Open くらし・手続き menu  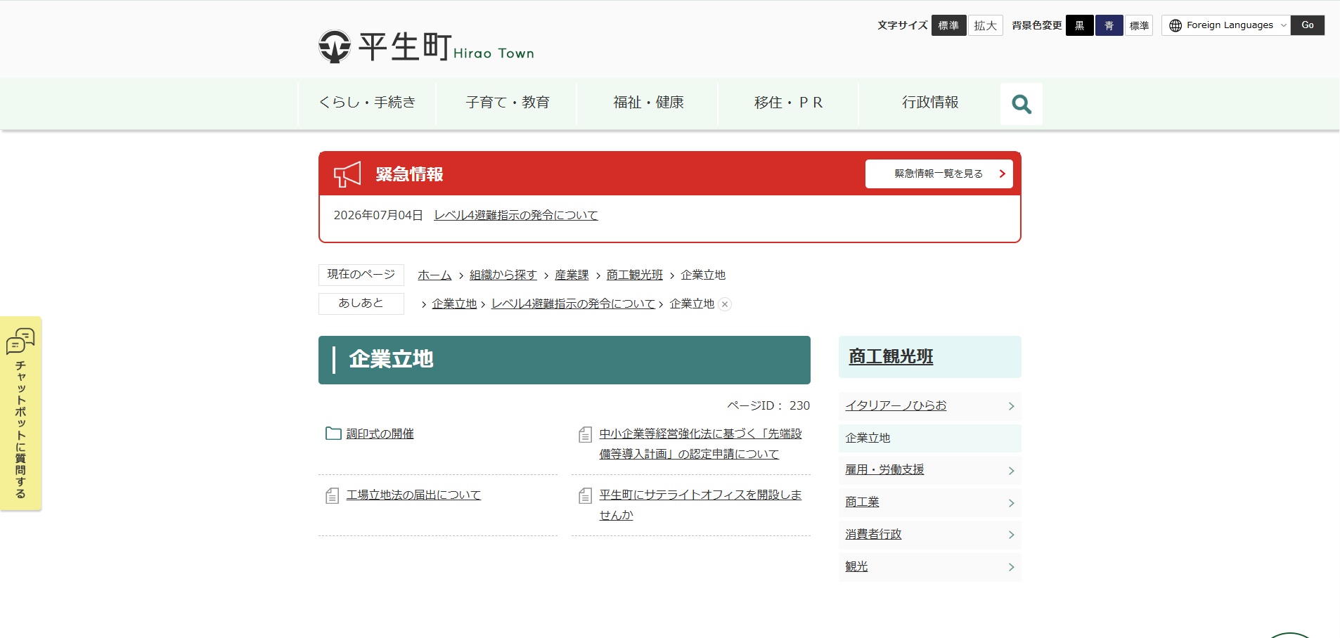coord(367,103)
